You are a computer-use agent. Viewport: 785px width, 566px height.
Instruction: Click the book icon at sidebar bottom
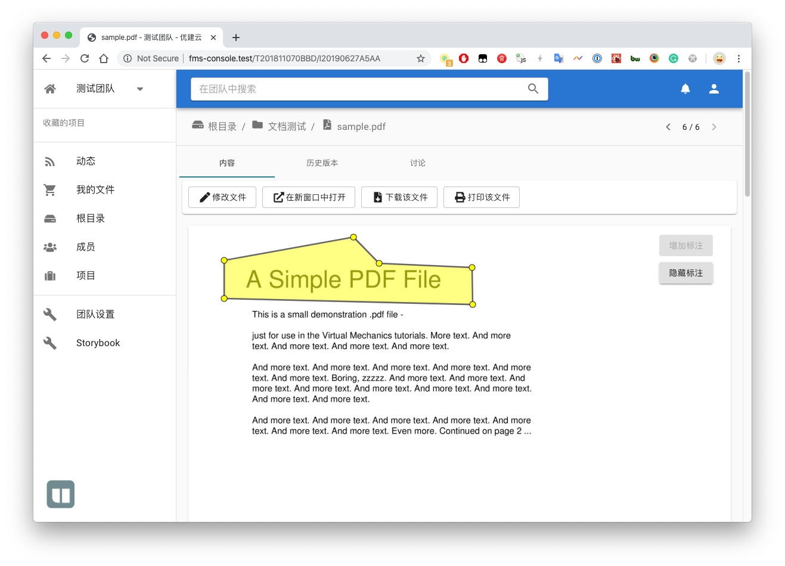pyautogui.click(x=61, y=494)
